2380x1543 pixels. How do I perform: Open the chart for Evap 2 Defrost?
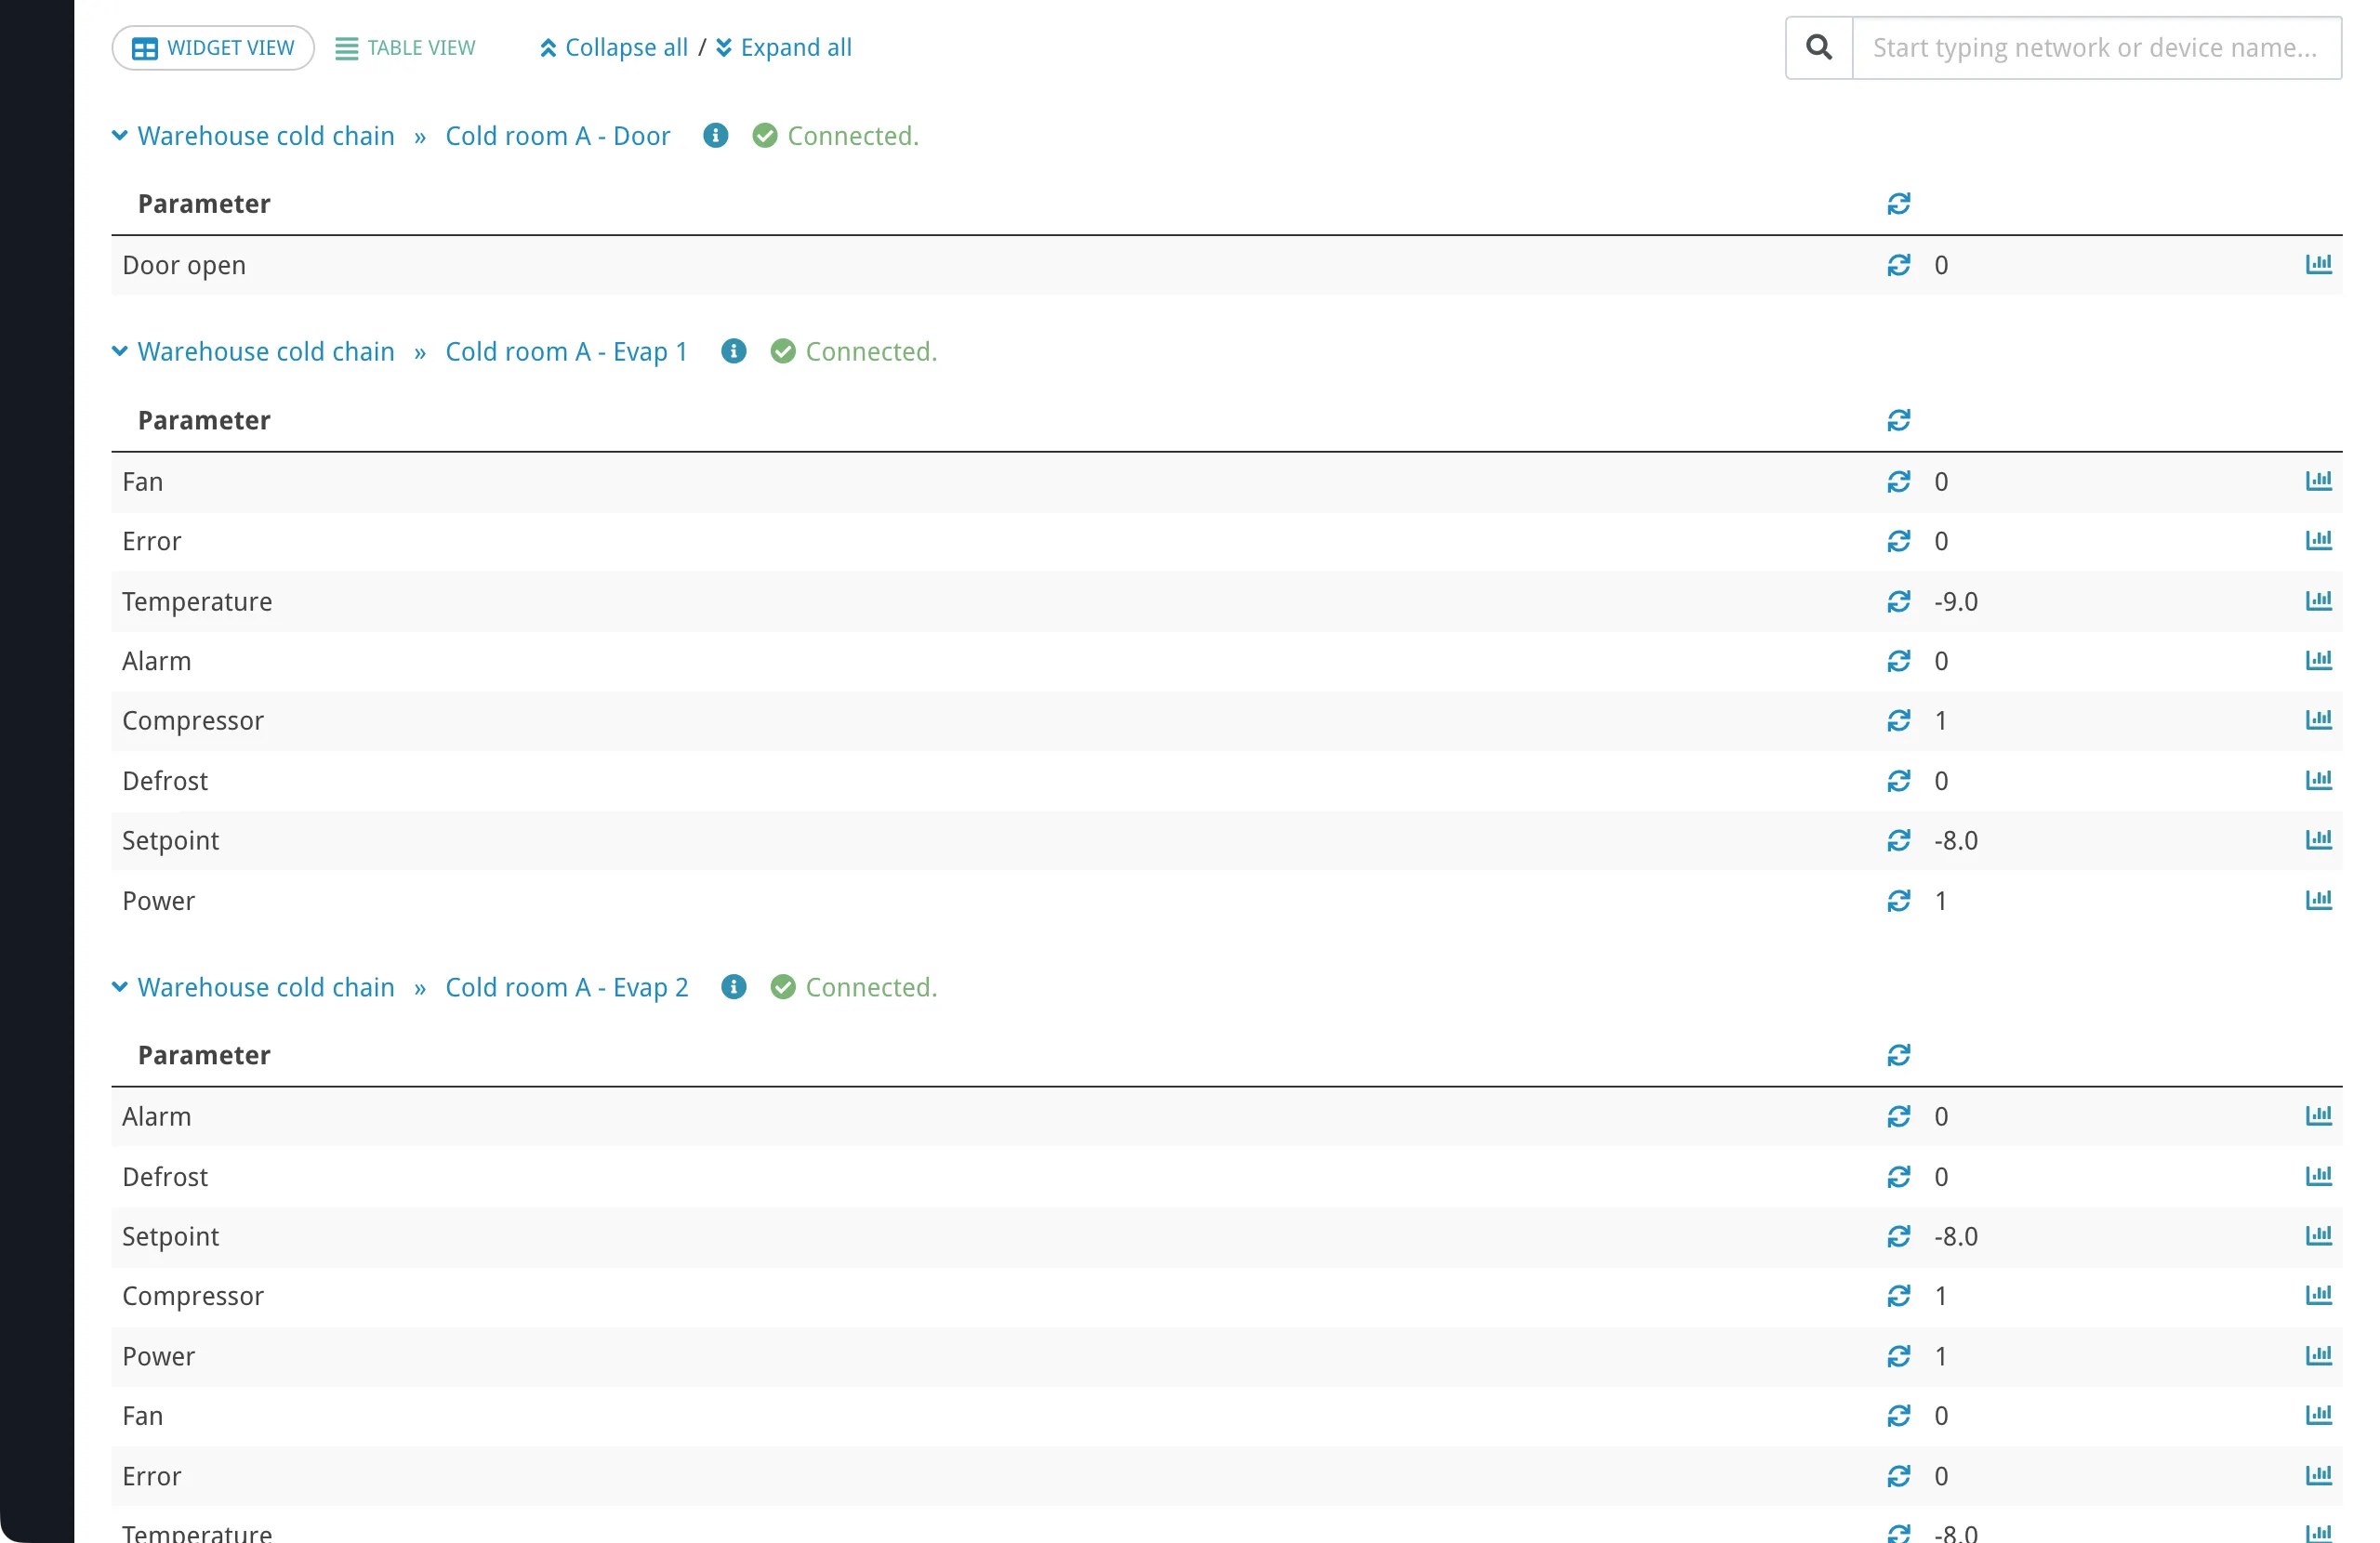2318,1175
